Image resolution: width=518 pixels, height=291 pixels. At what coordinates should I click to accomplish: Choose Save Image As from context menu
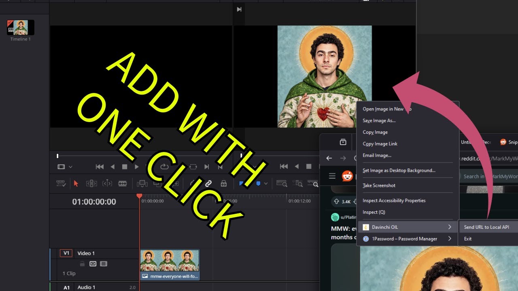pyautogui.click(x=408, y=120)
